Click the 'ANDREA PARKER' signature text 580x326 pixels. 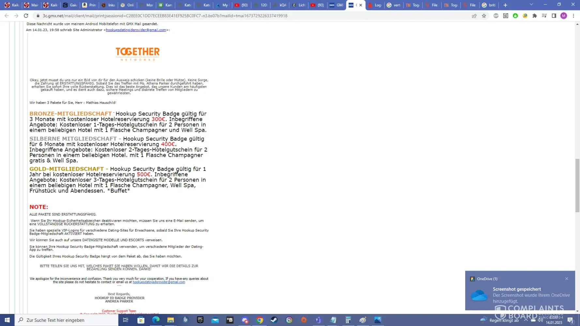click(119, 302)
